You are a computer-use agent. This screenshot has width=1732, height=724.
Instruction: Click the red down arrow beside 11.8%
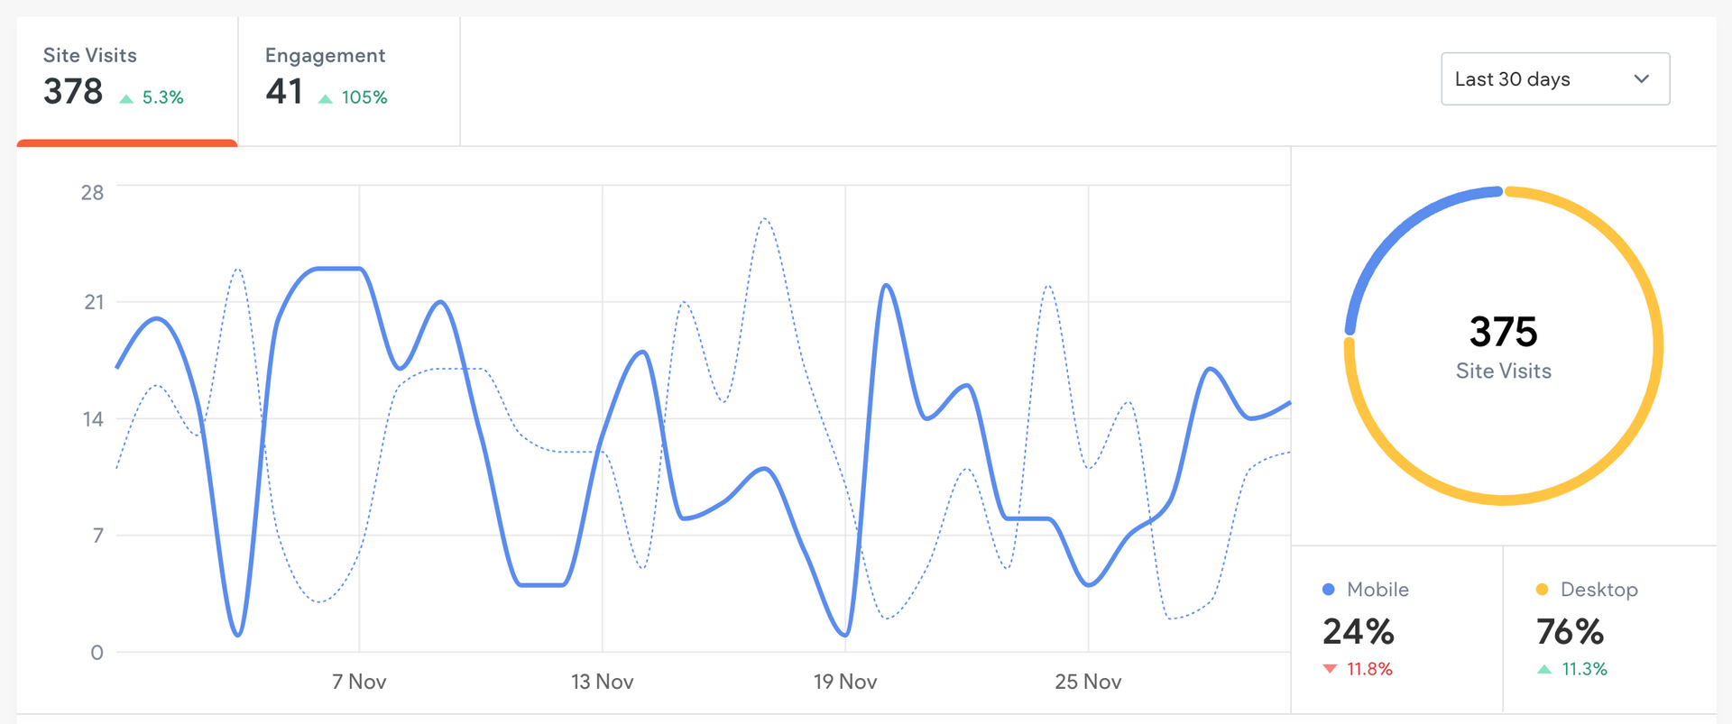point(1330,669)
